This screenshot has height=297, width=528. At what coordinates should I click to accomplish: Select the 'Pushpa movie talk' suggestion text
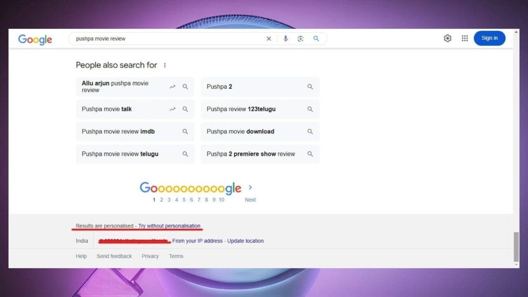click(x=107, y=109)
